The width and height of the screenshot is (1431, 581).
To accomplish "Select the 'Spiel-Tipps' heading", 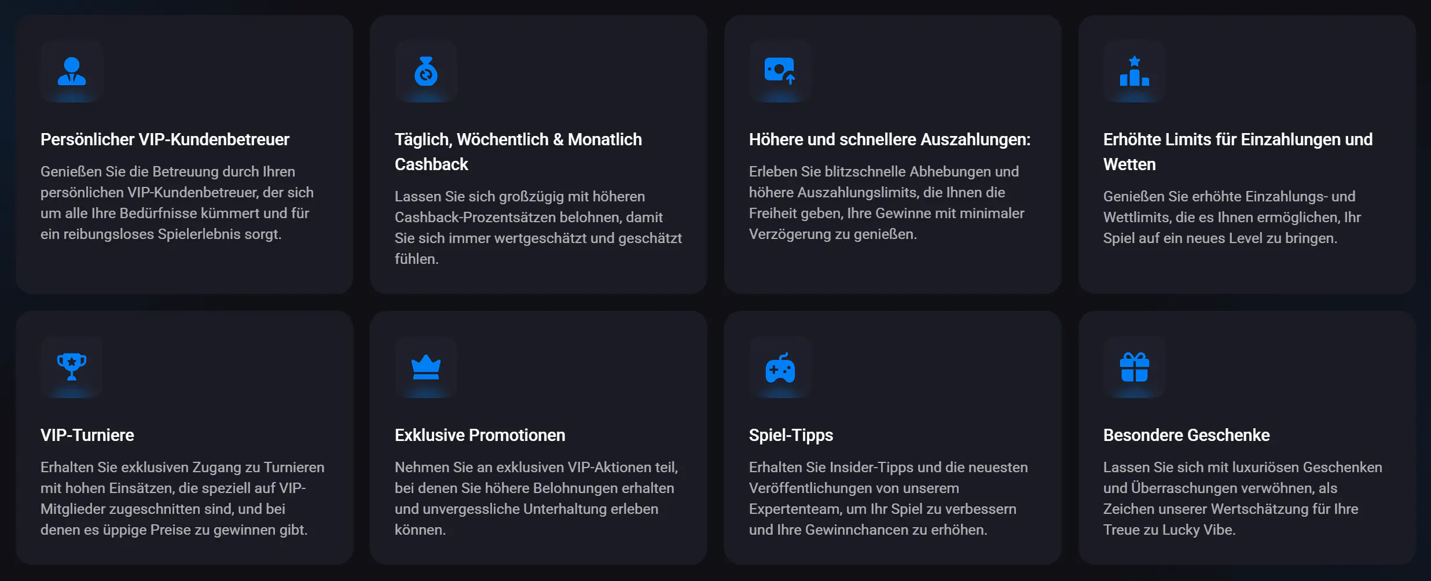I will click(791, 435).
